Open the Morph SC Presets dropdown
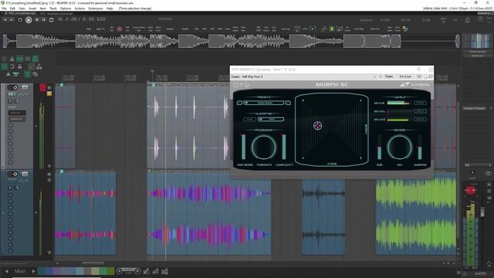Screen dimensions: 494x278 264,103
